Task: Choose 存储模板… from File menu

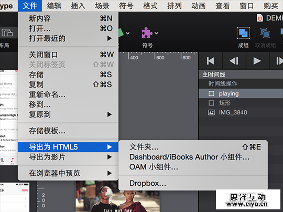Action: click(68, 131)
